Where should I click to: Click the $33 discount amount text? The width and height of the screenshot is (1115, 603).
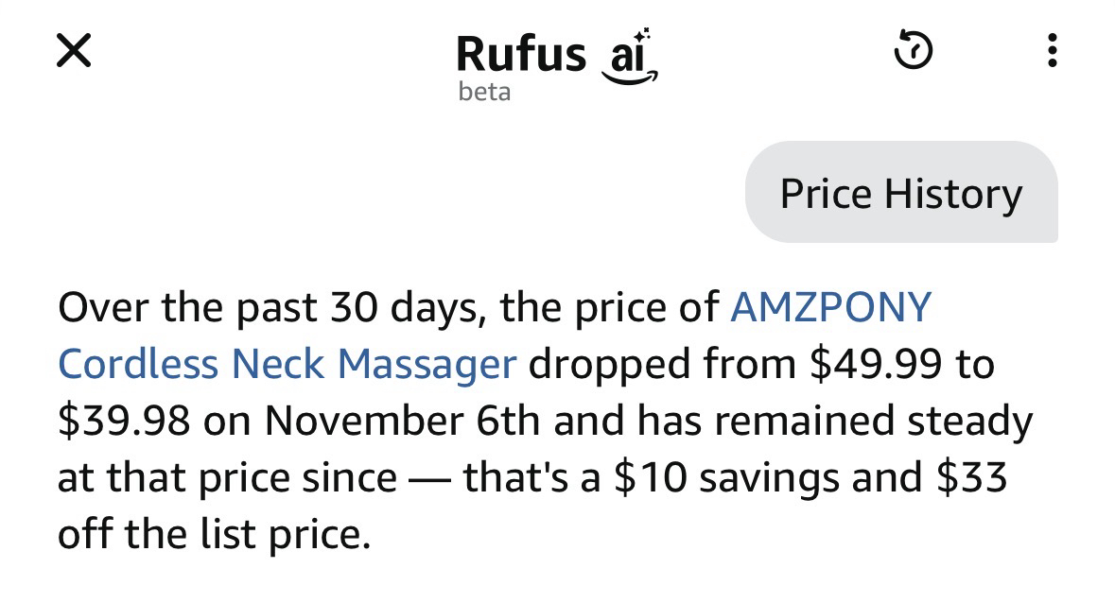971,478
